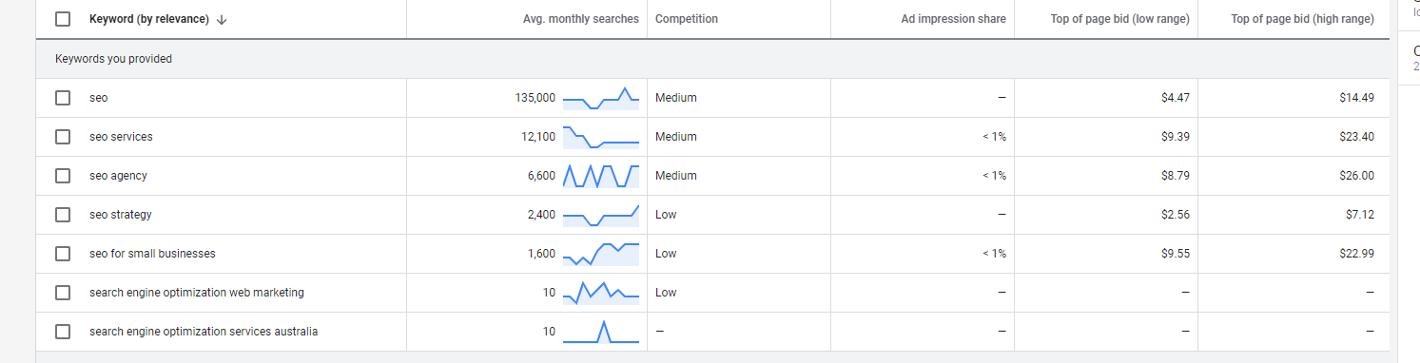Click the Top of page bid (high range) header

click(x=1303, y=19)
